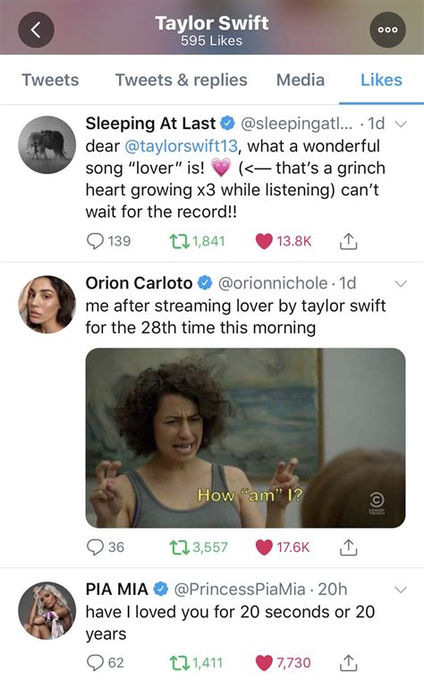Unlike the Sleeping At Last tweet heart
Image resolution: width=424 pixels, height=681 pixels.
click(x=264, y=241)
